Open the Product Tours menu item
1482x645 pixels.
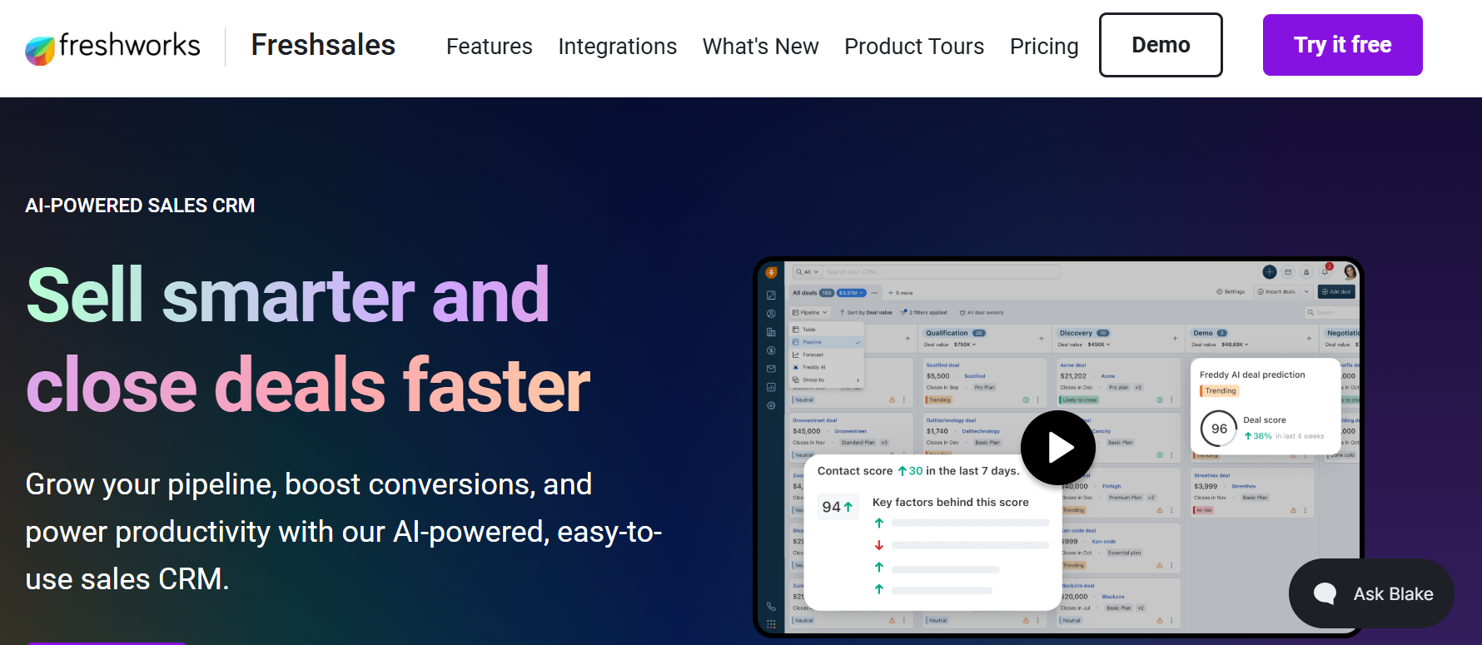[x=914, y=47]
